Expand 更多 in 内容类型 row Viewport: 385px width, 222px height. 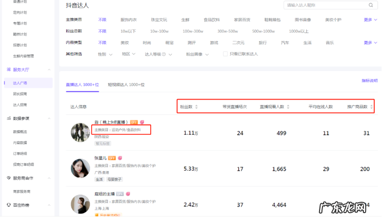(370, 42)
